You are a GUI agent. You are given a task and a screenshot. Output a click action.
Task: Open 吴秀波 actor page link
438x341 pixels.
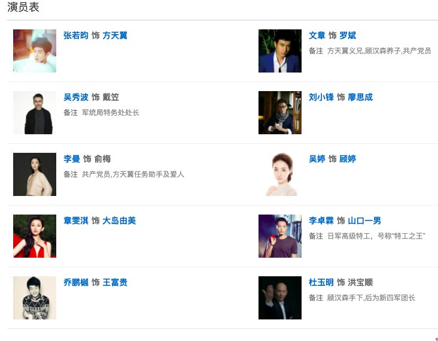[76, 97]
